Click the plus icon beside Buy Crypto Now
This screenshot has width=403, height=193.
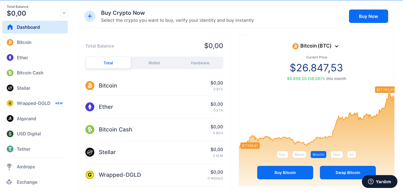(90, 16)
